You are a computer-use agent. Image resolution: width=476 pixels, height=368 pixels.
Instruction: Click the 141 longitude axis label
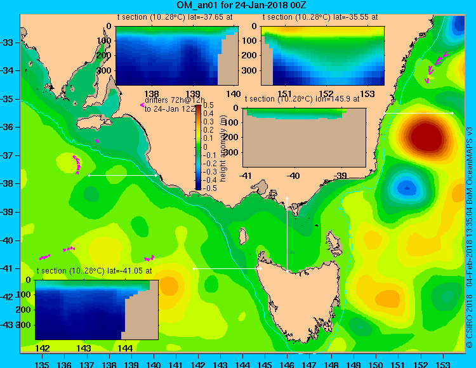pos(175,364)
